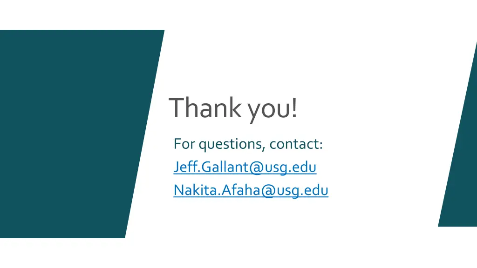Open the Nakita.Afaha@usg.edu email link

point(251,190)
